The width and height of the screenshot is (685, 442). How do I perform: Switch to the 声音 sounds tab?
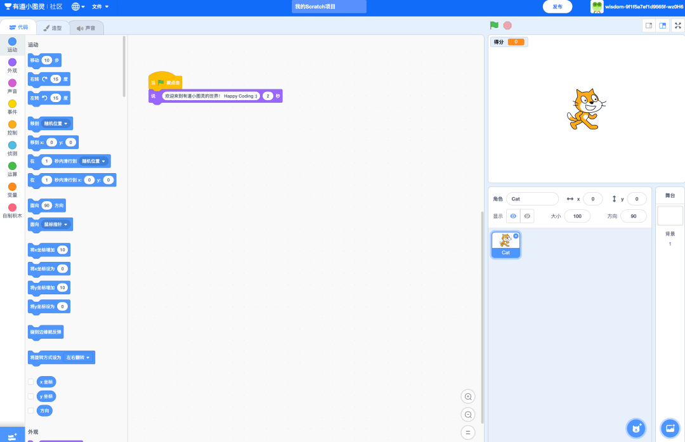tap(86, 28)
